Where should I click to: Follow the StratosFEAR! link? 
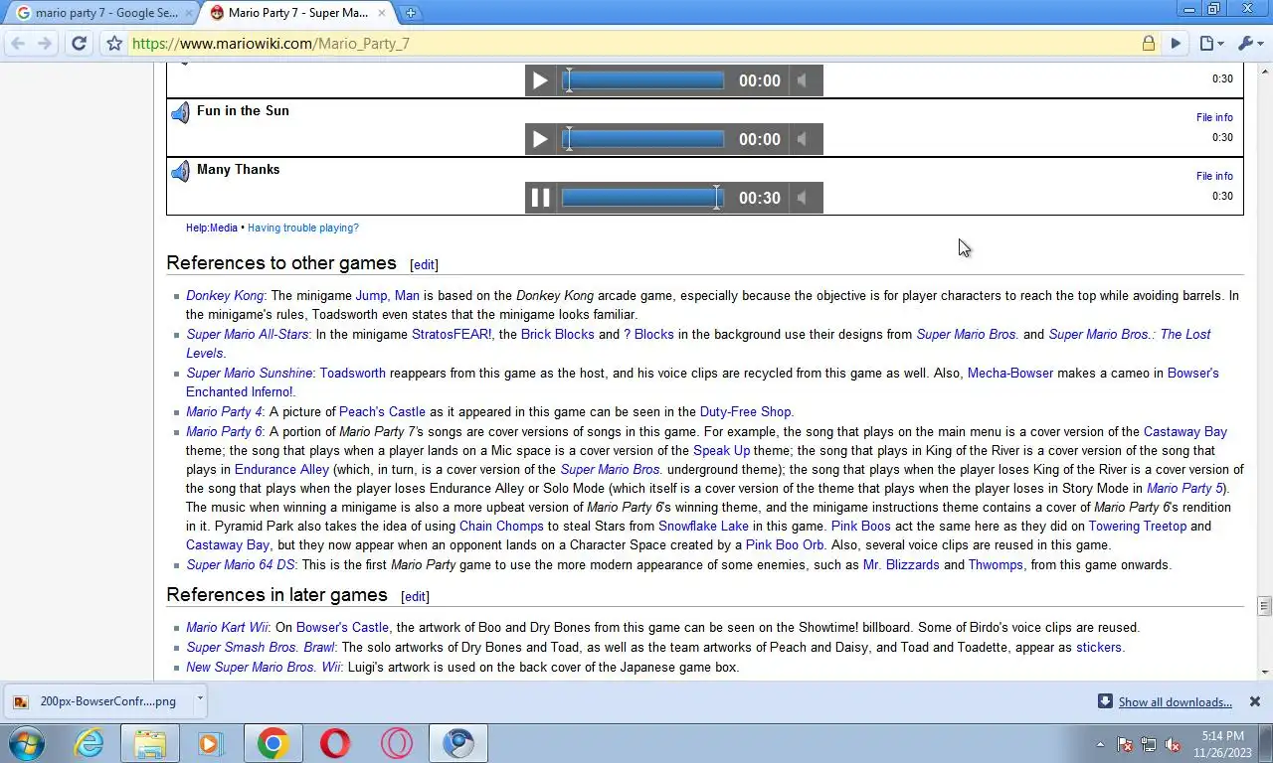tap(452, 334)
